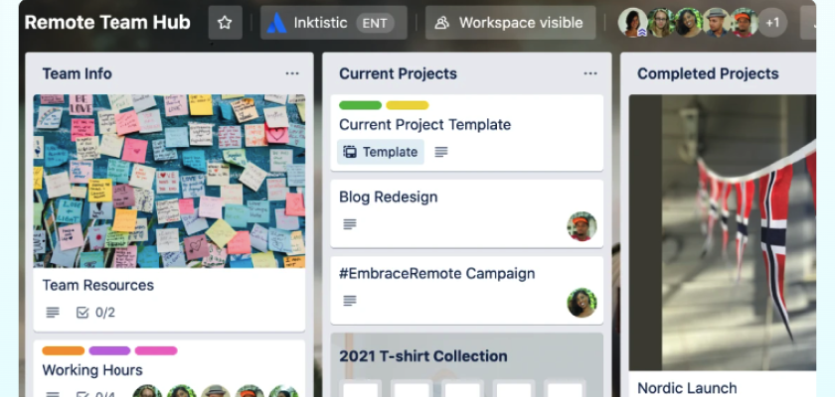
Task: Open the Team Info list actions menu
Action: click(292, 73)
